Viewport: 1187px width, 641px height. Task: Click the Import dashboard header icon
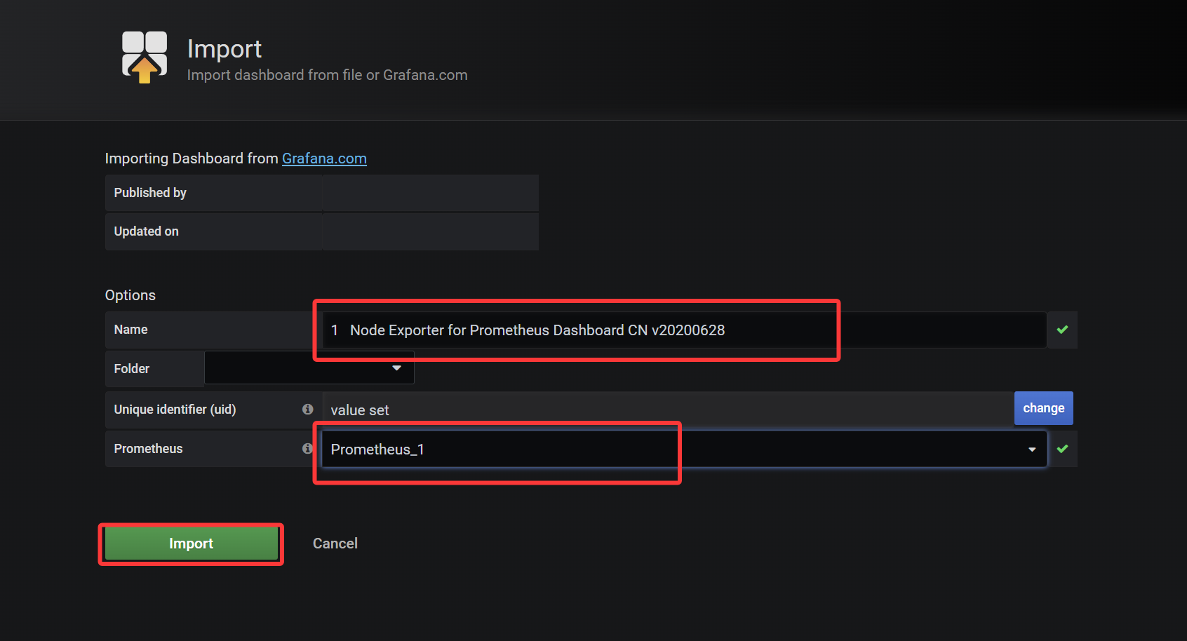[x=145, y=57]
